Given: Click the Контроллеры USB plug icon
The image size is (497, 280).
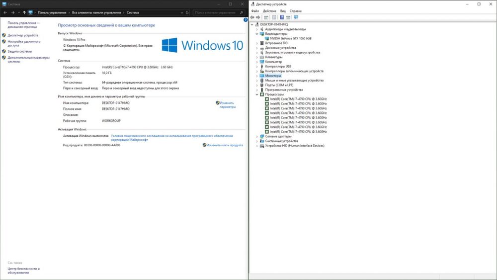Looking at the screenshot, I should tap(262, 67).
